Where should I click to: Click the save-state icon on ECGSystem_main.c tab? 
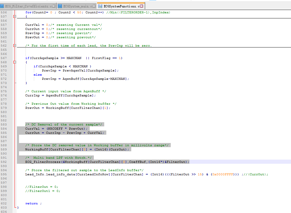click(x=60, y=6)
